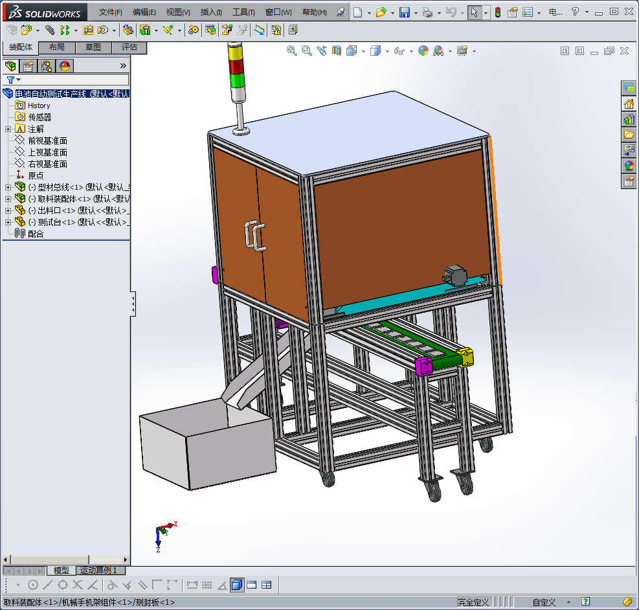
Task: Select 前视基准面 in the feature tree
Action: point(47,141)
